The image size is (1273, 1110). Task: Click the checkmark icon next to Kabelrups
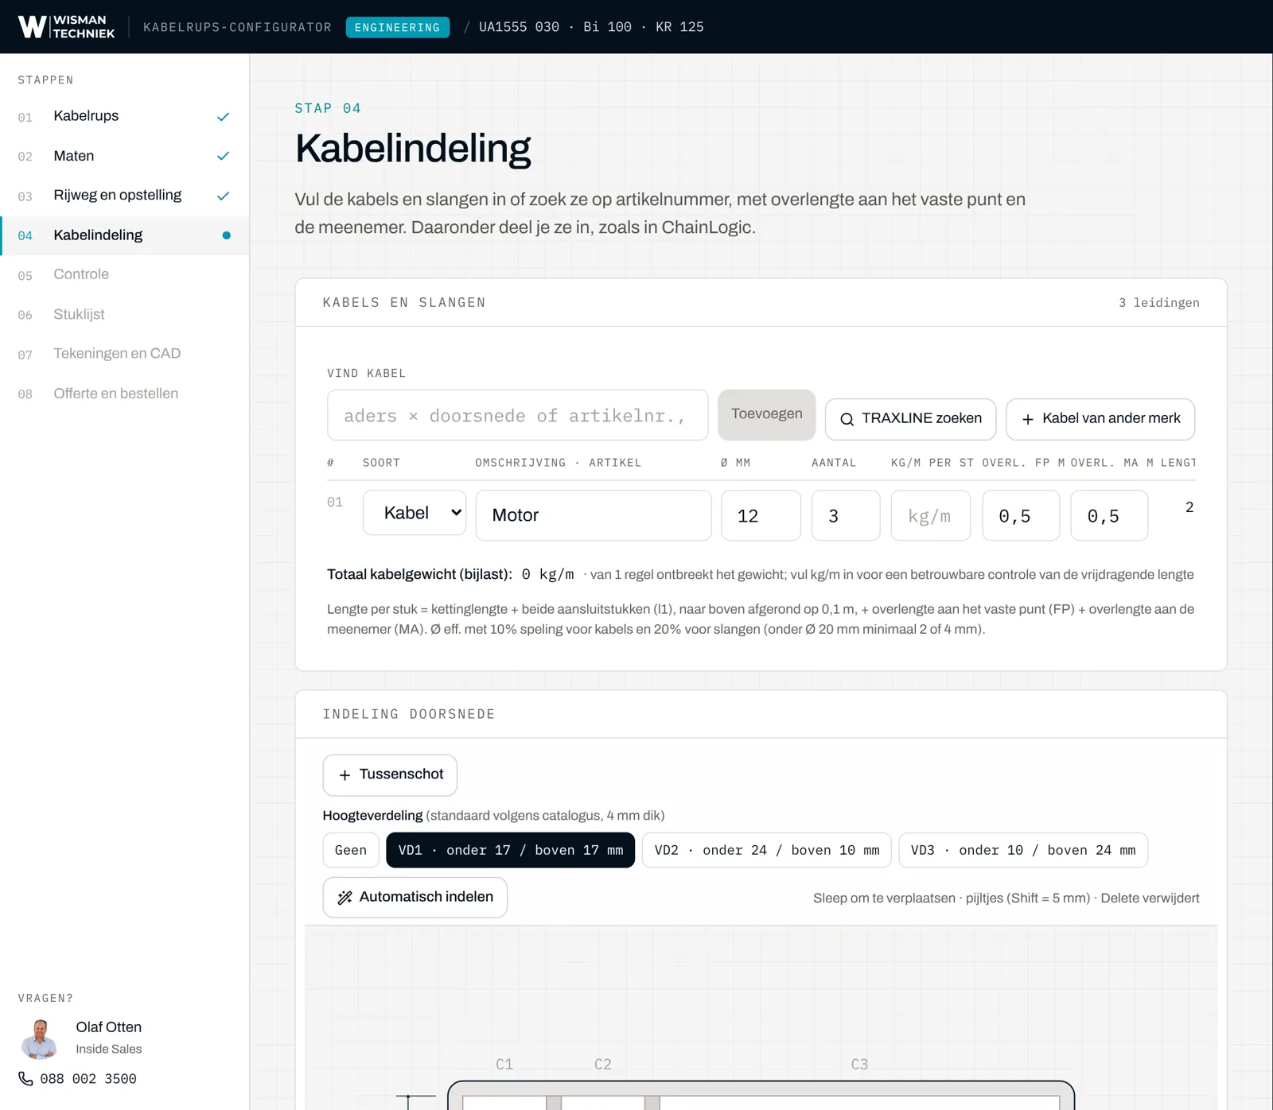pos(223,117)
